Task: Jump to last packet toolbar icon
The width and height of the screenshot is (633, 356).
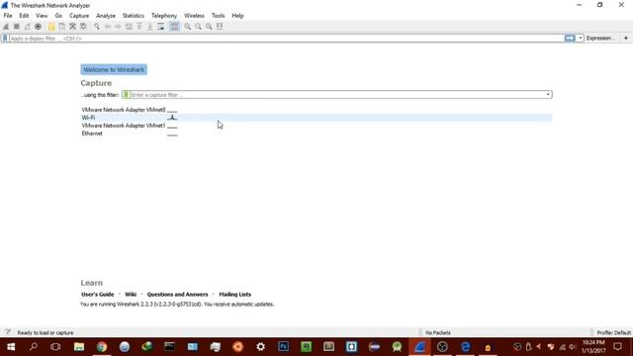Action: [x=149, y=27]
